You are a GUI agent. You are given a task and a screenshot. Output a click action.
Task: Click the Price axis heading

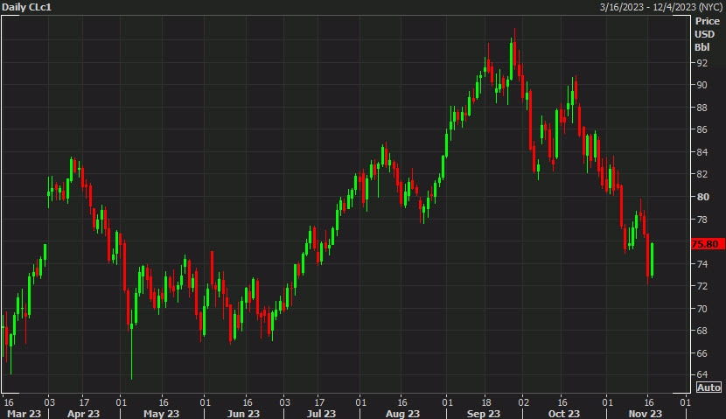707,21
